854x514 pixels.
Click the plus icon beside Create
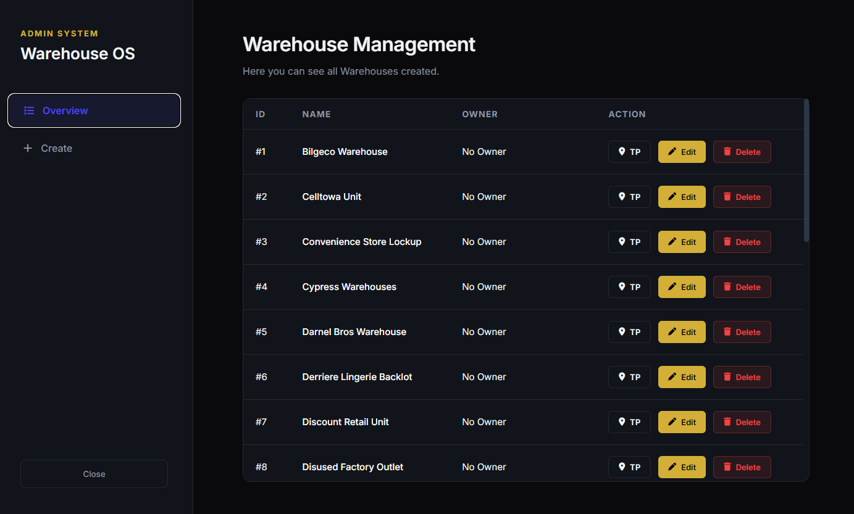(27, 148)
